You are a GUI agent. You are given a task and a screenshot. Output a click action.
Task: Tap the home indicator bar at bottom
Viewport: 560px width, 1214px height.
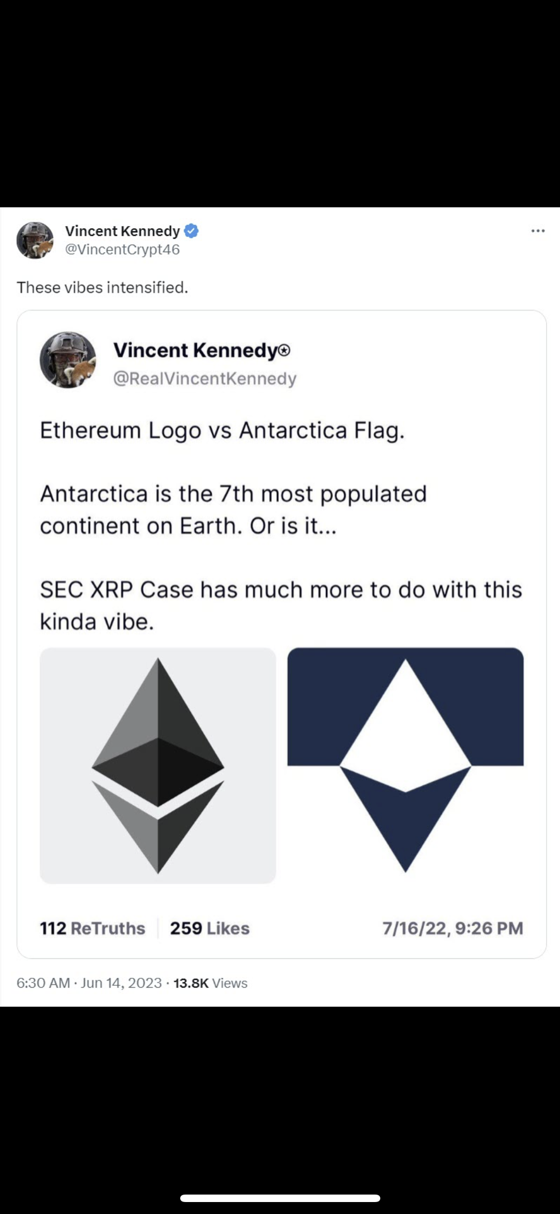click(280, 1198)
